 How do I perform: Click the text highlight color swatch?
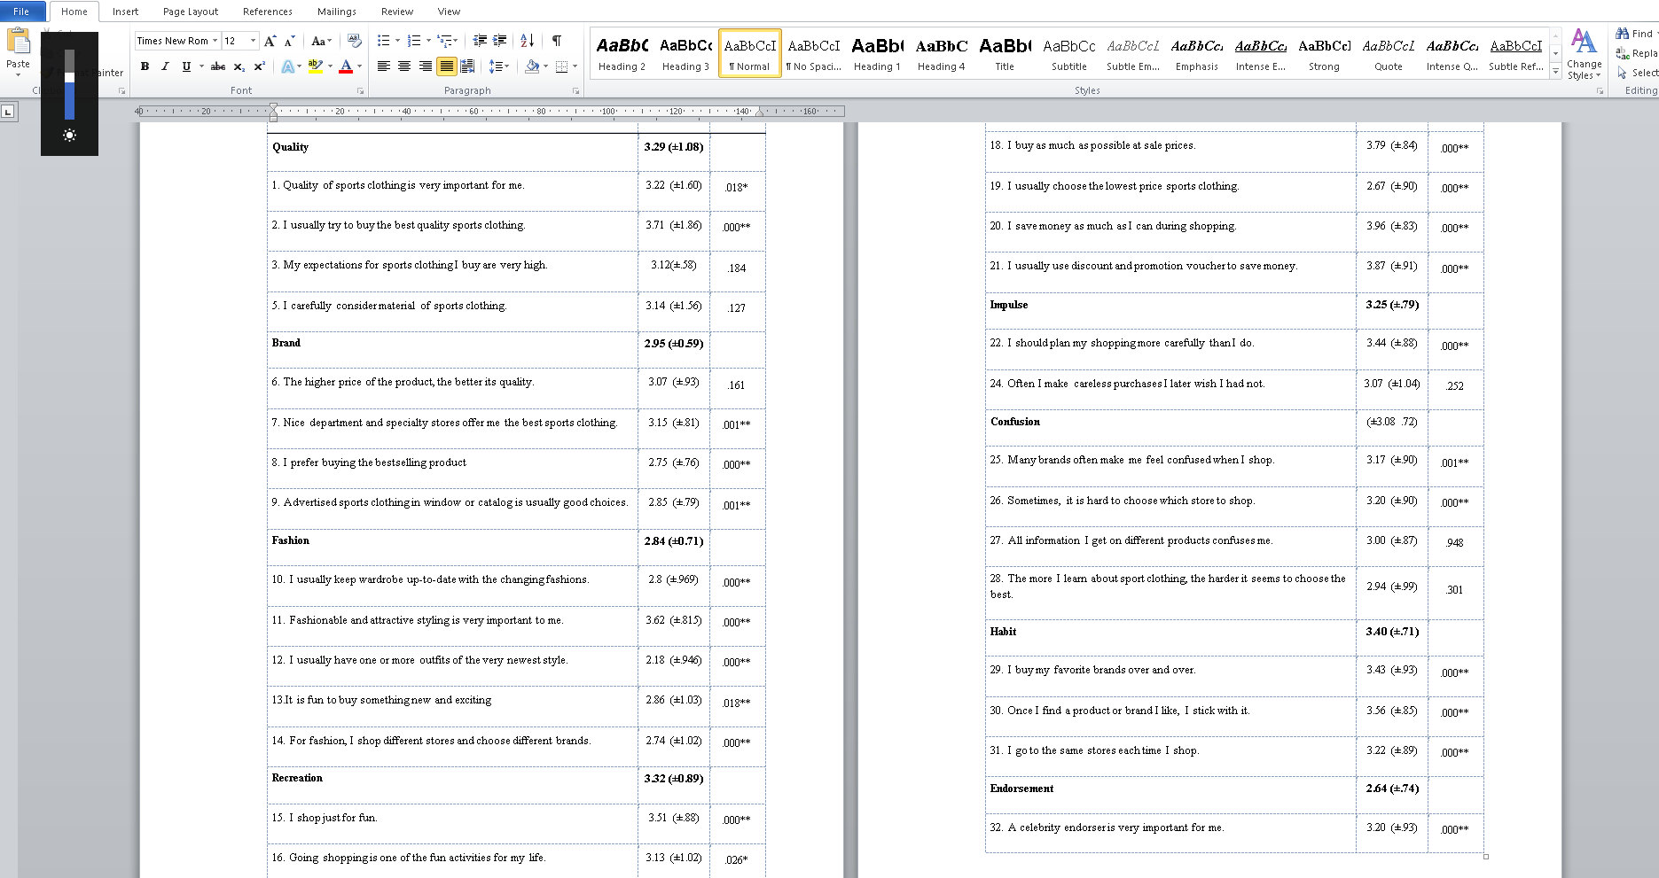pyautogui.click(x=315, y=66)
